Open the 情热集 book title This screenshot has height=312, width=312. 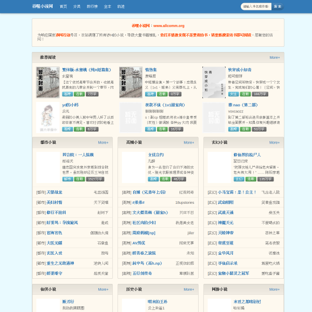point(151,70)
